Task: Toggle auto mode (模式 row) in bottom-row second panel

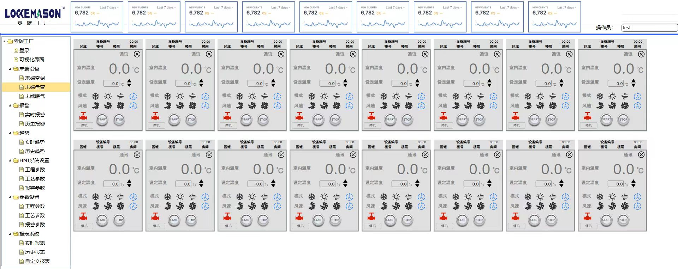Action: point(205,197)
